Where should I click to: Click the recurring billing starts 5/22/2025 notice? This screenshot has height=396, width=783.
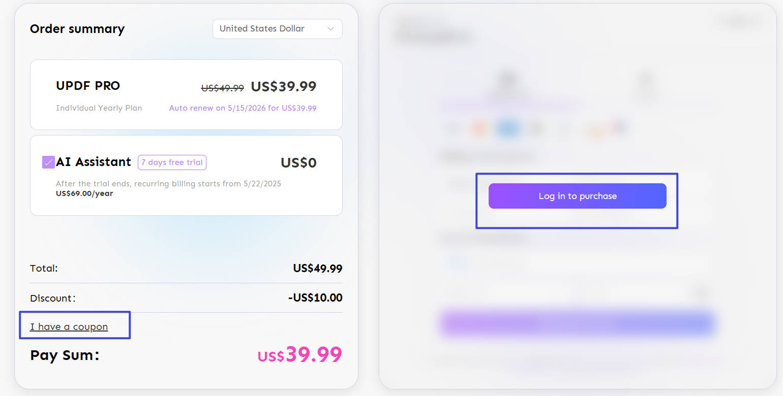click(x=168, y=184)
